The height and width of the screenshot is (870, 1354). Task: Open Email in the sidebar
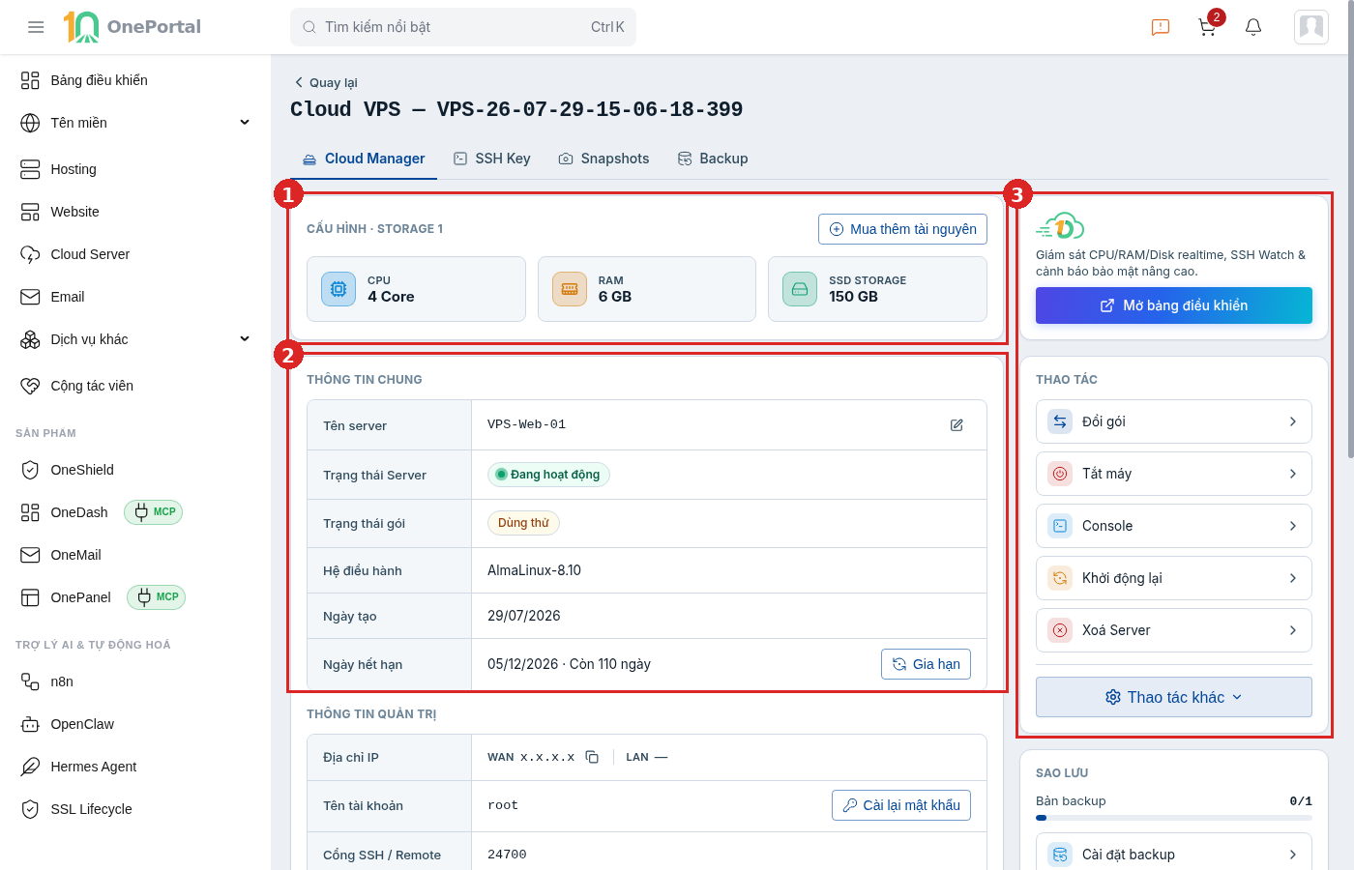135,297
